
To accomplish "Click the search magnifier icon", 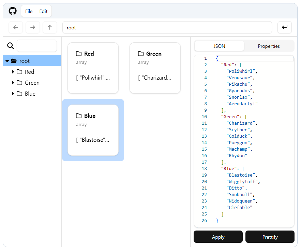I will [10, 45].
